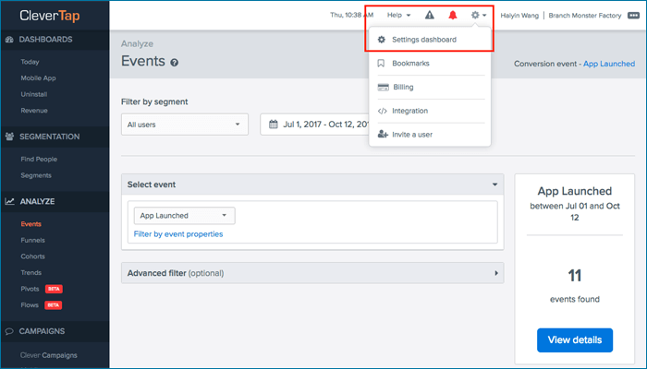Collapse the Select event panel
This screenshot has height=369, width=647.
point(494,184)
